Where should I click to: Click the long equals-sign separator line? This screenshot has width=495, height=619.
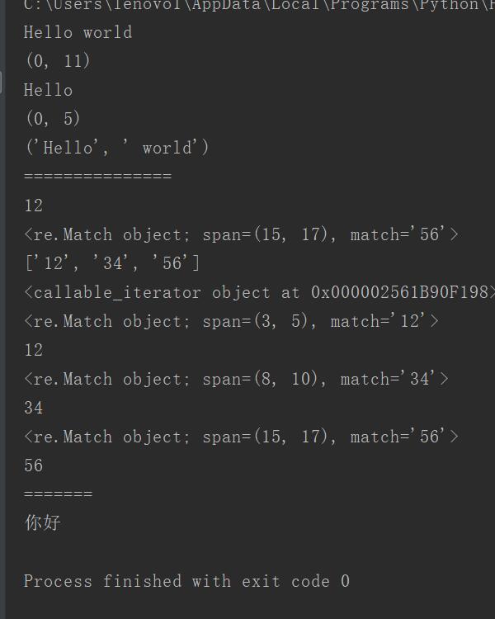coord(98,176)
